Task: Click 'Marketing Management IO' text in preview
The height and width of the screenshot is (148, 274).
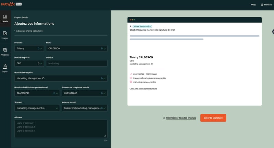Action: (141, 64)
